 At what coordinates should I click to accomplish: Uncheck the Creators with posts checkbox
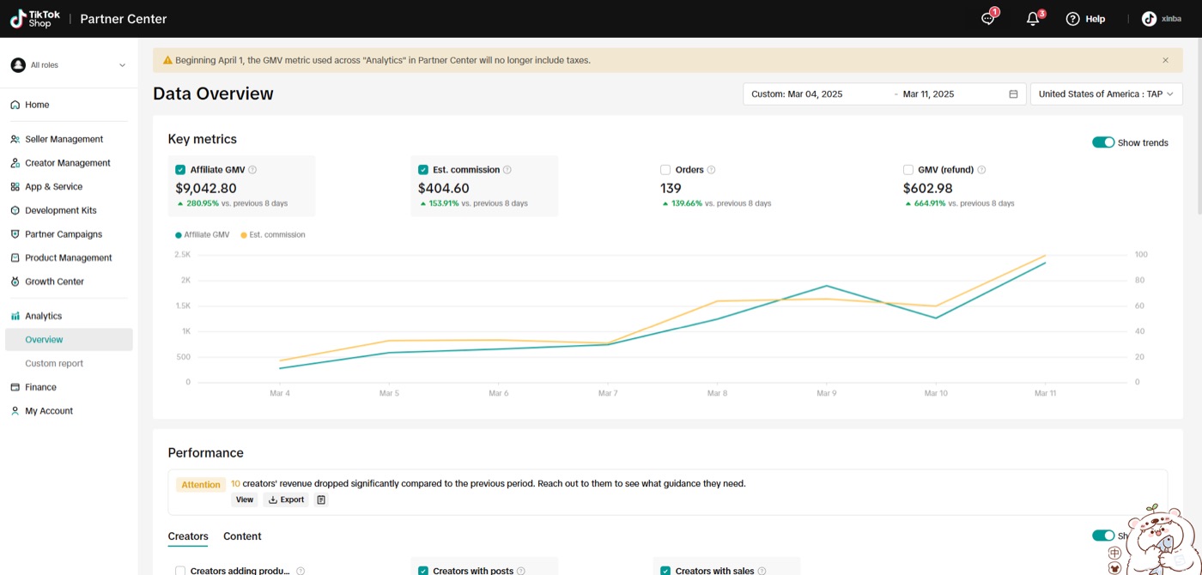coord(423,571)
